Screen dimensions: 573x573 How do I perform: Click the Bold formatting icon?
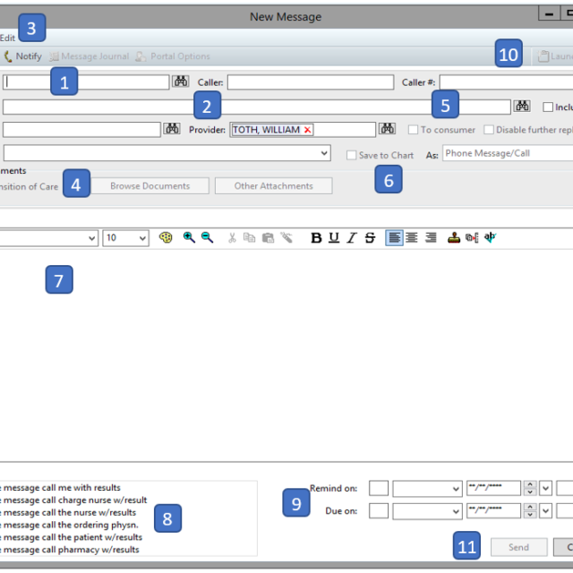[x=316, y=238]
